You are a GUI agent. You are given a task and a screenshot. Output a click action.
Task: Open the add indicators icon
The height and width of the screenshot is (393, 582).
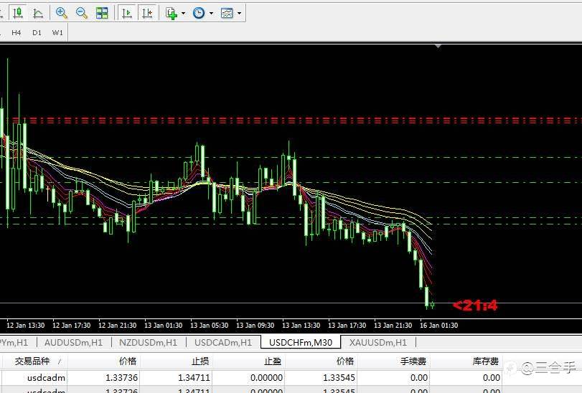click(x=171, y=14)
